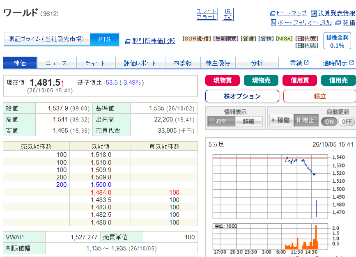Click the 稼働 play button
356x257 pixels.
281,120
